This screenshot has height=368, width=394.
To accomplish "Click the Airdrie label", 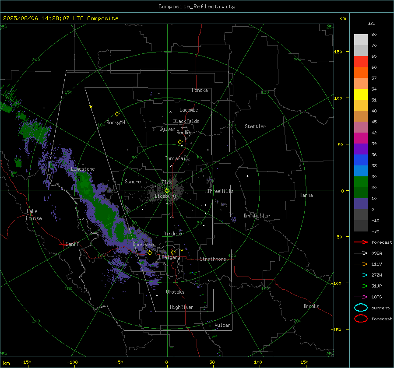I will pos(172,234).
